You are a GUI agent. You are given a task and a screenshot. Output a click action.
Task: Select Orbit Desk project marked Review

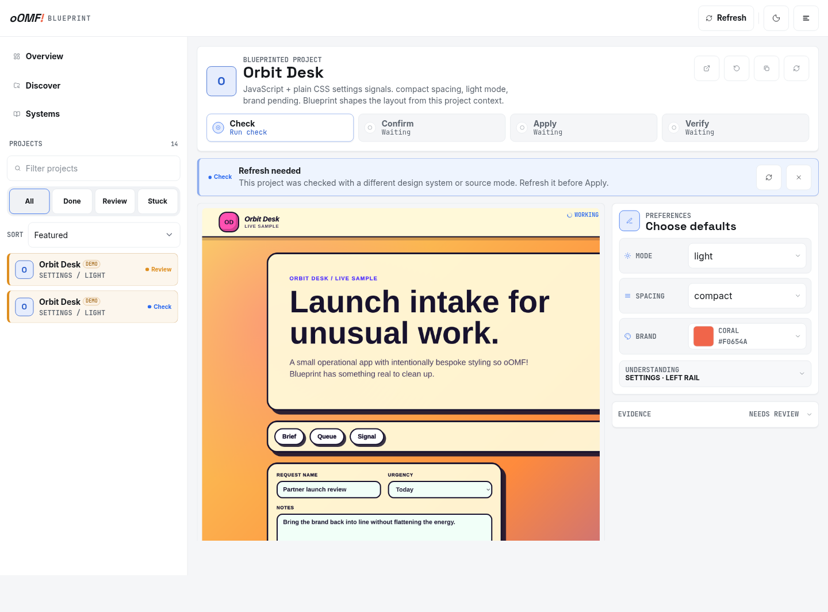[93, 270]
